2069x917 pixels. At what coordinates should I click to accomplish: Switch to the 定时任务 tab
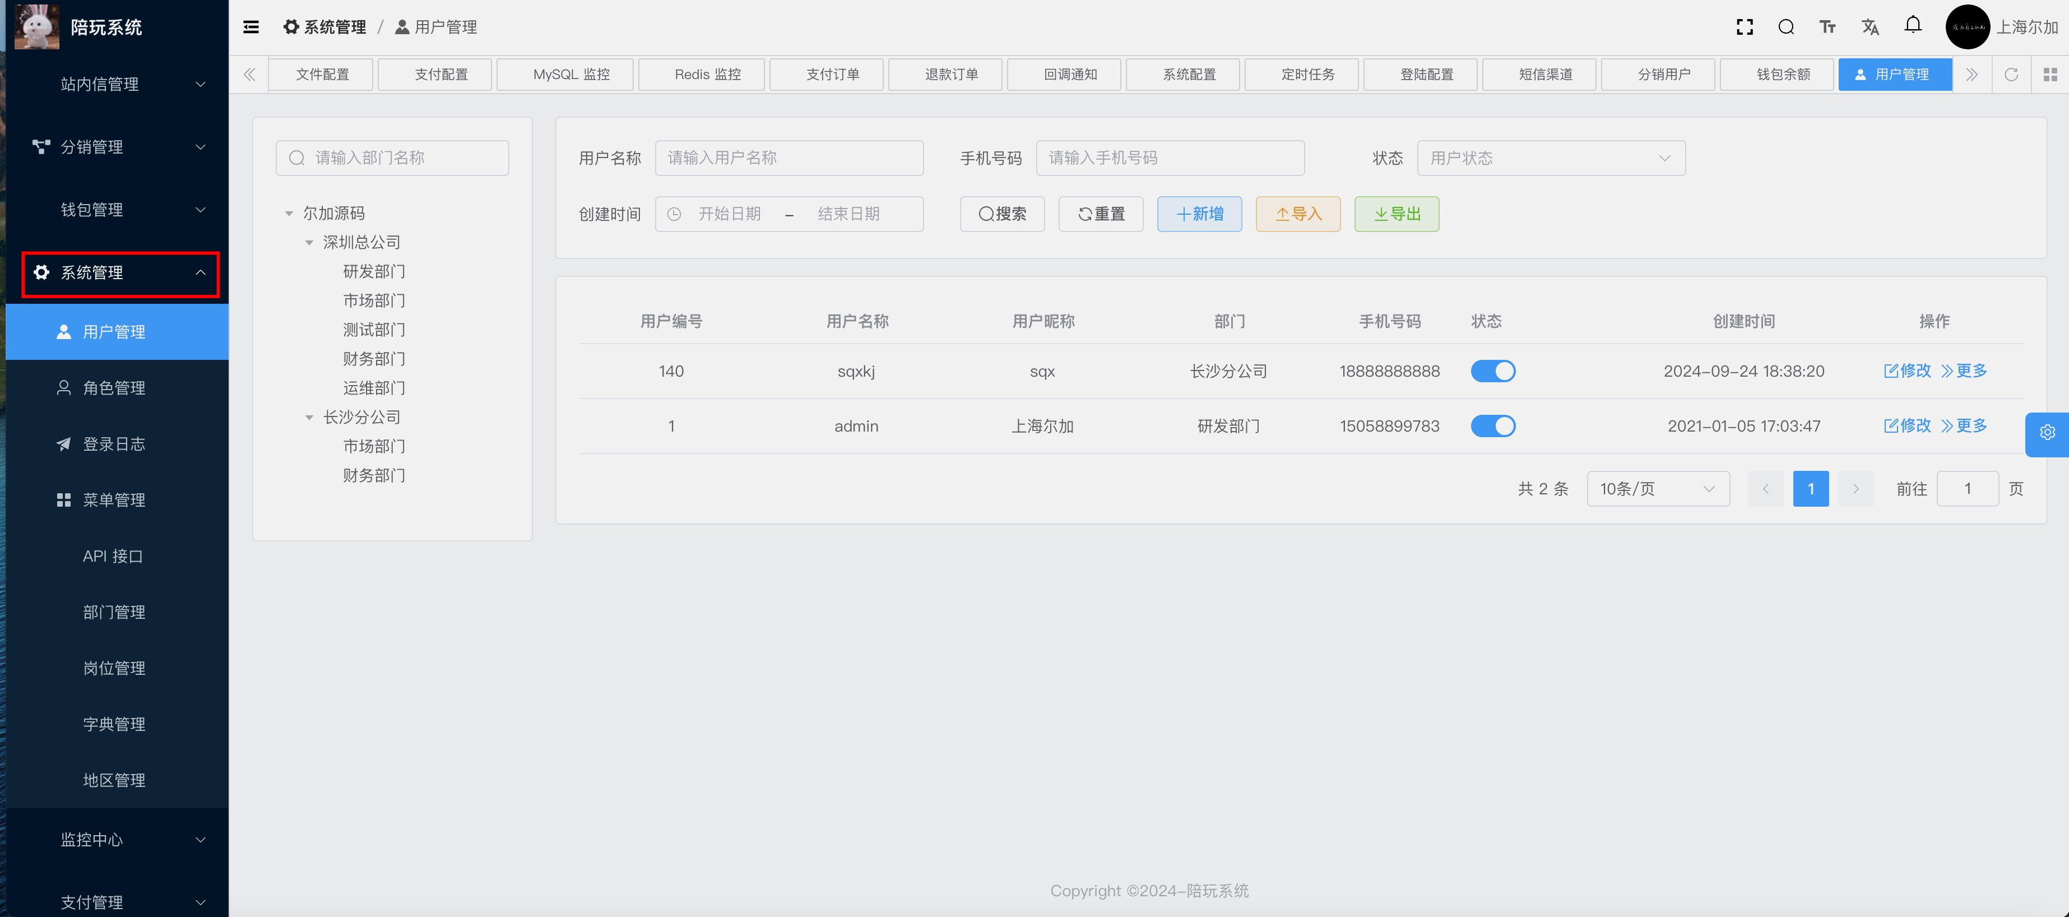coord(1301,75)
